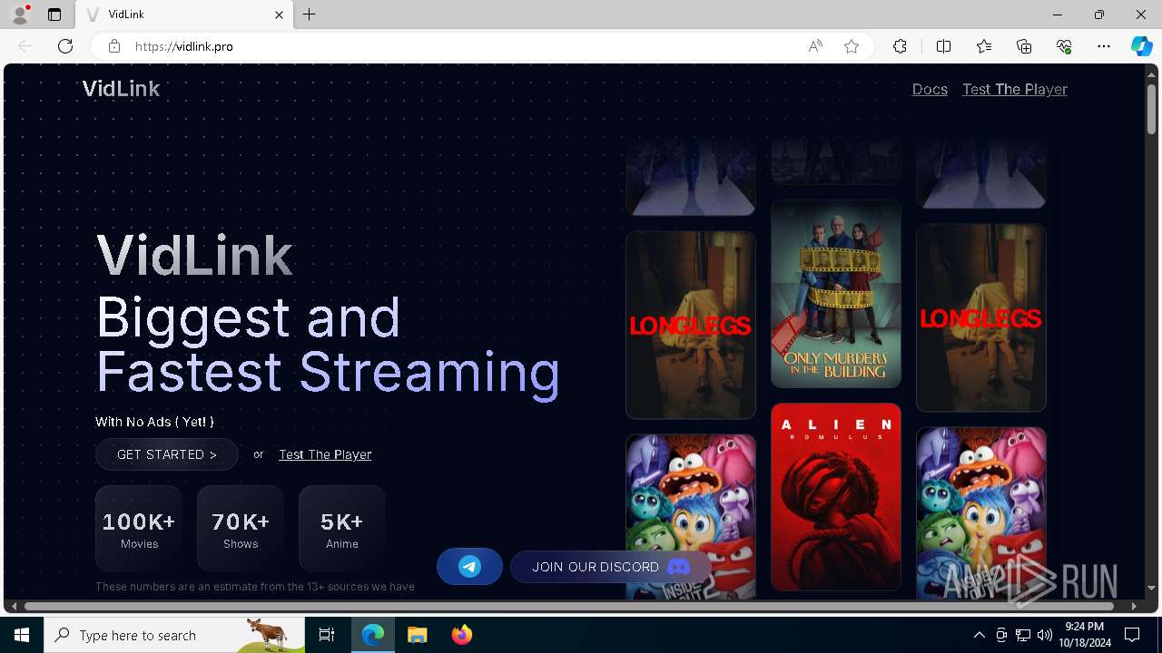The width and height of the screenshot is (1162, 653).
Task: Open the Windows Start menu
Action: point(22,635)
